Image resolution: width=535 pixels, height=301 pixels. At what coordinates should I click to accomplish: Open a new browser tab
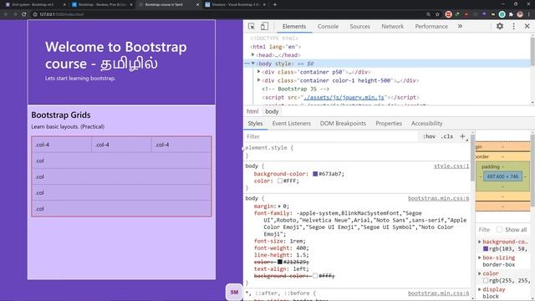(x=275, y=5)
